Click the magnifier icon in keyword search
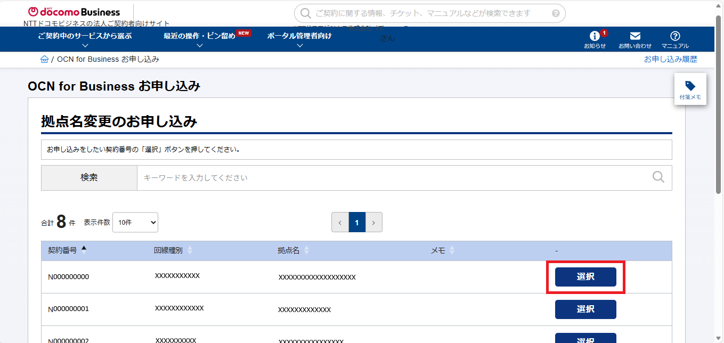The height and width of the screenshot is (343, 724). 658,177
